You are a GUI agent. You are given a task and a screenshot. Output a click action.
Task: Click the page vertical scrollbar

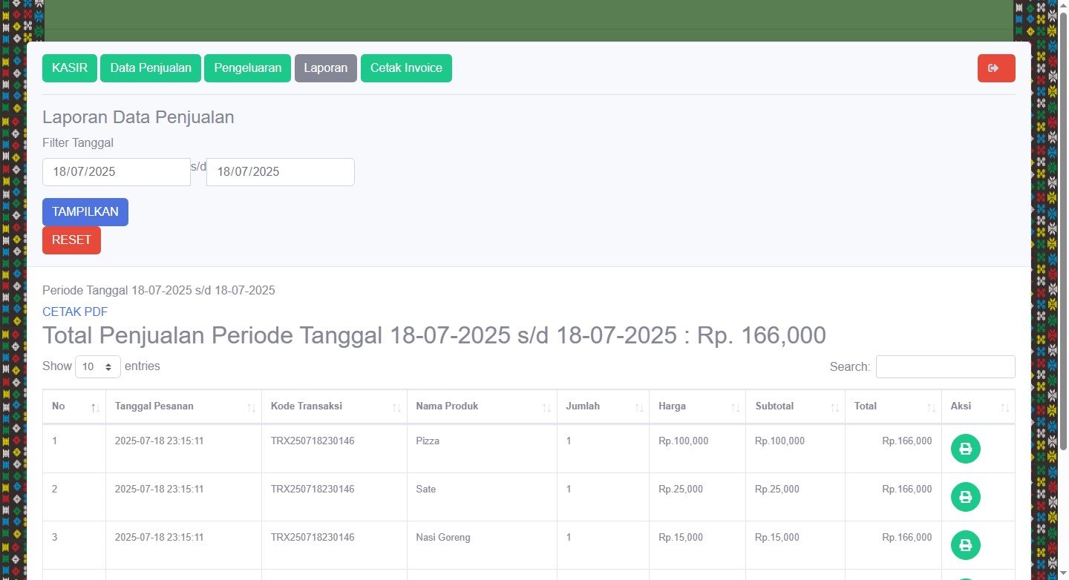point(1062,223)
